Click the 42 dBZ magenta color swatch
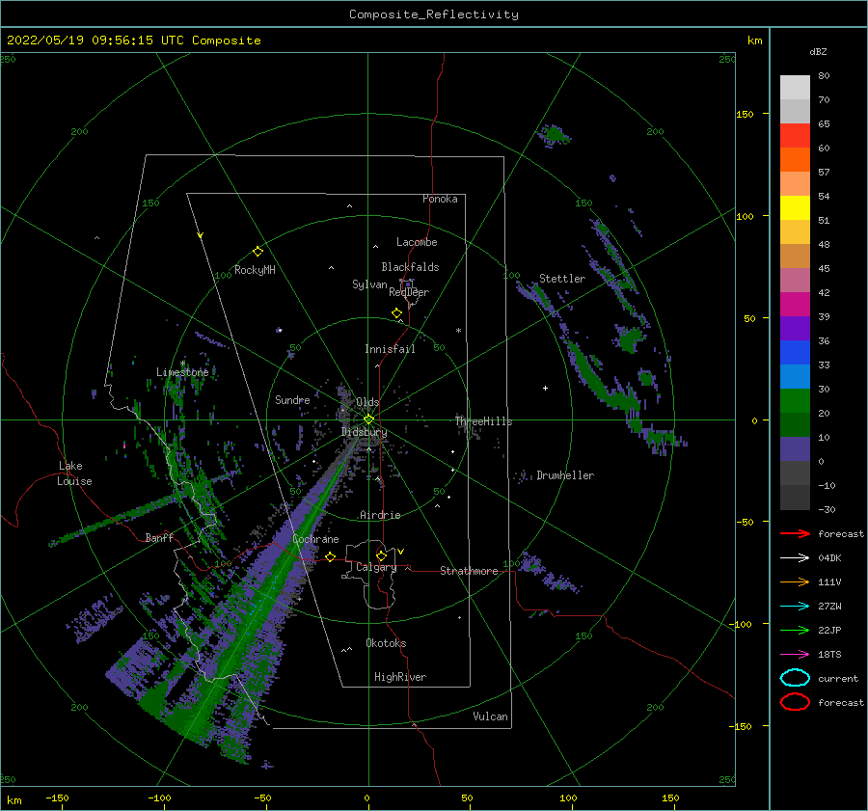 (795, 304)
